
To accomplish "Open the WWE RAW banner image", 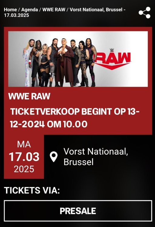I will coord(78,59).
